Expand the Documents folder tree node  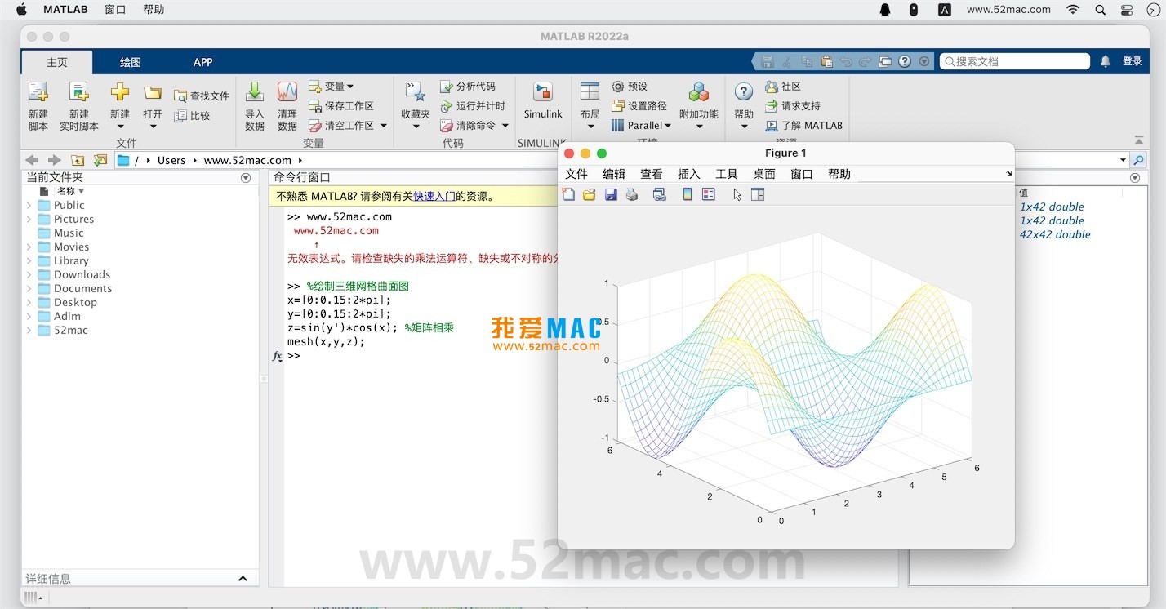point(29,288)
